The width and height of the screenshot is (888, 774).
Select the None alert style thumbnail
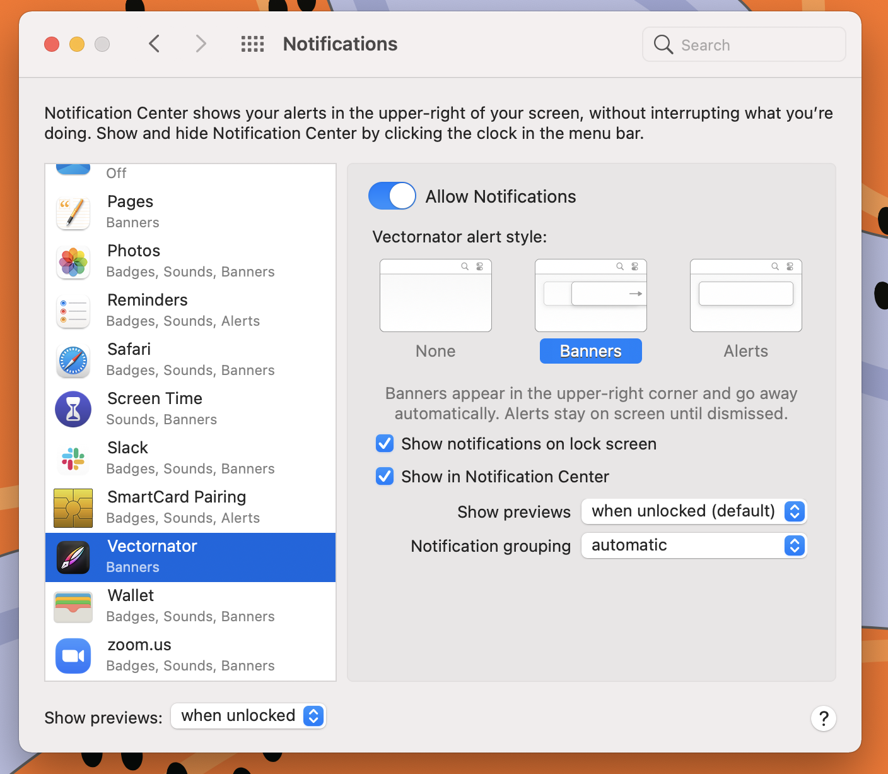[436, 295]
